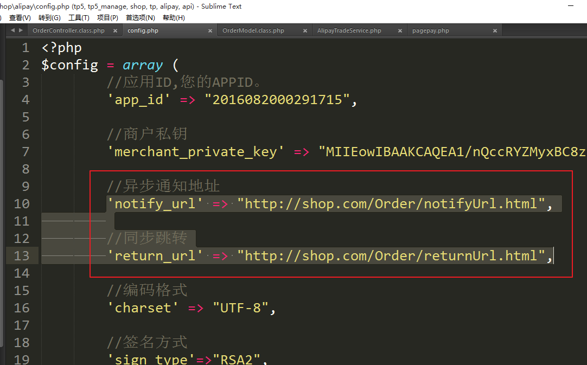
Task: Click the tab scroll left arrow
Action: point(12,30)
